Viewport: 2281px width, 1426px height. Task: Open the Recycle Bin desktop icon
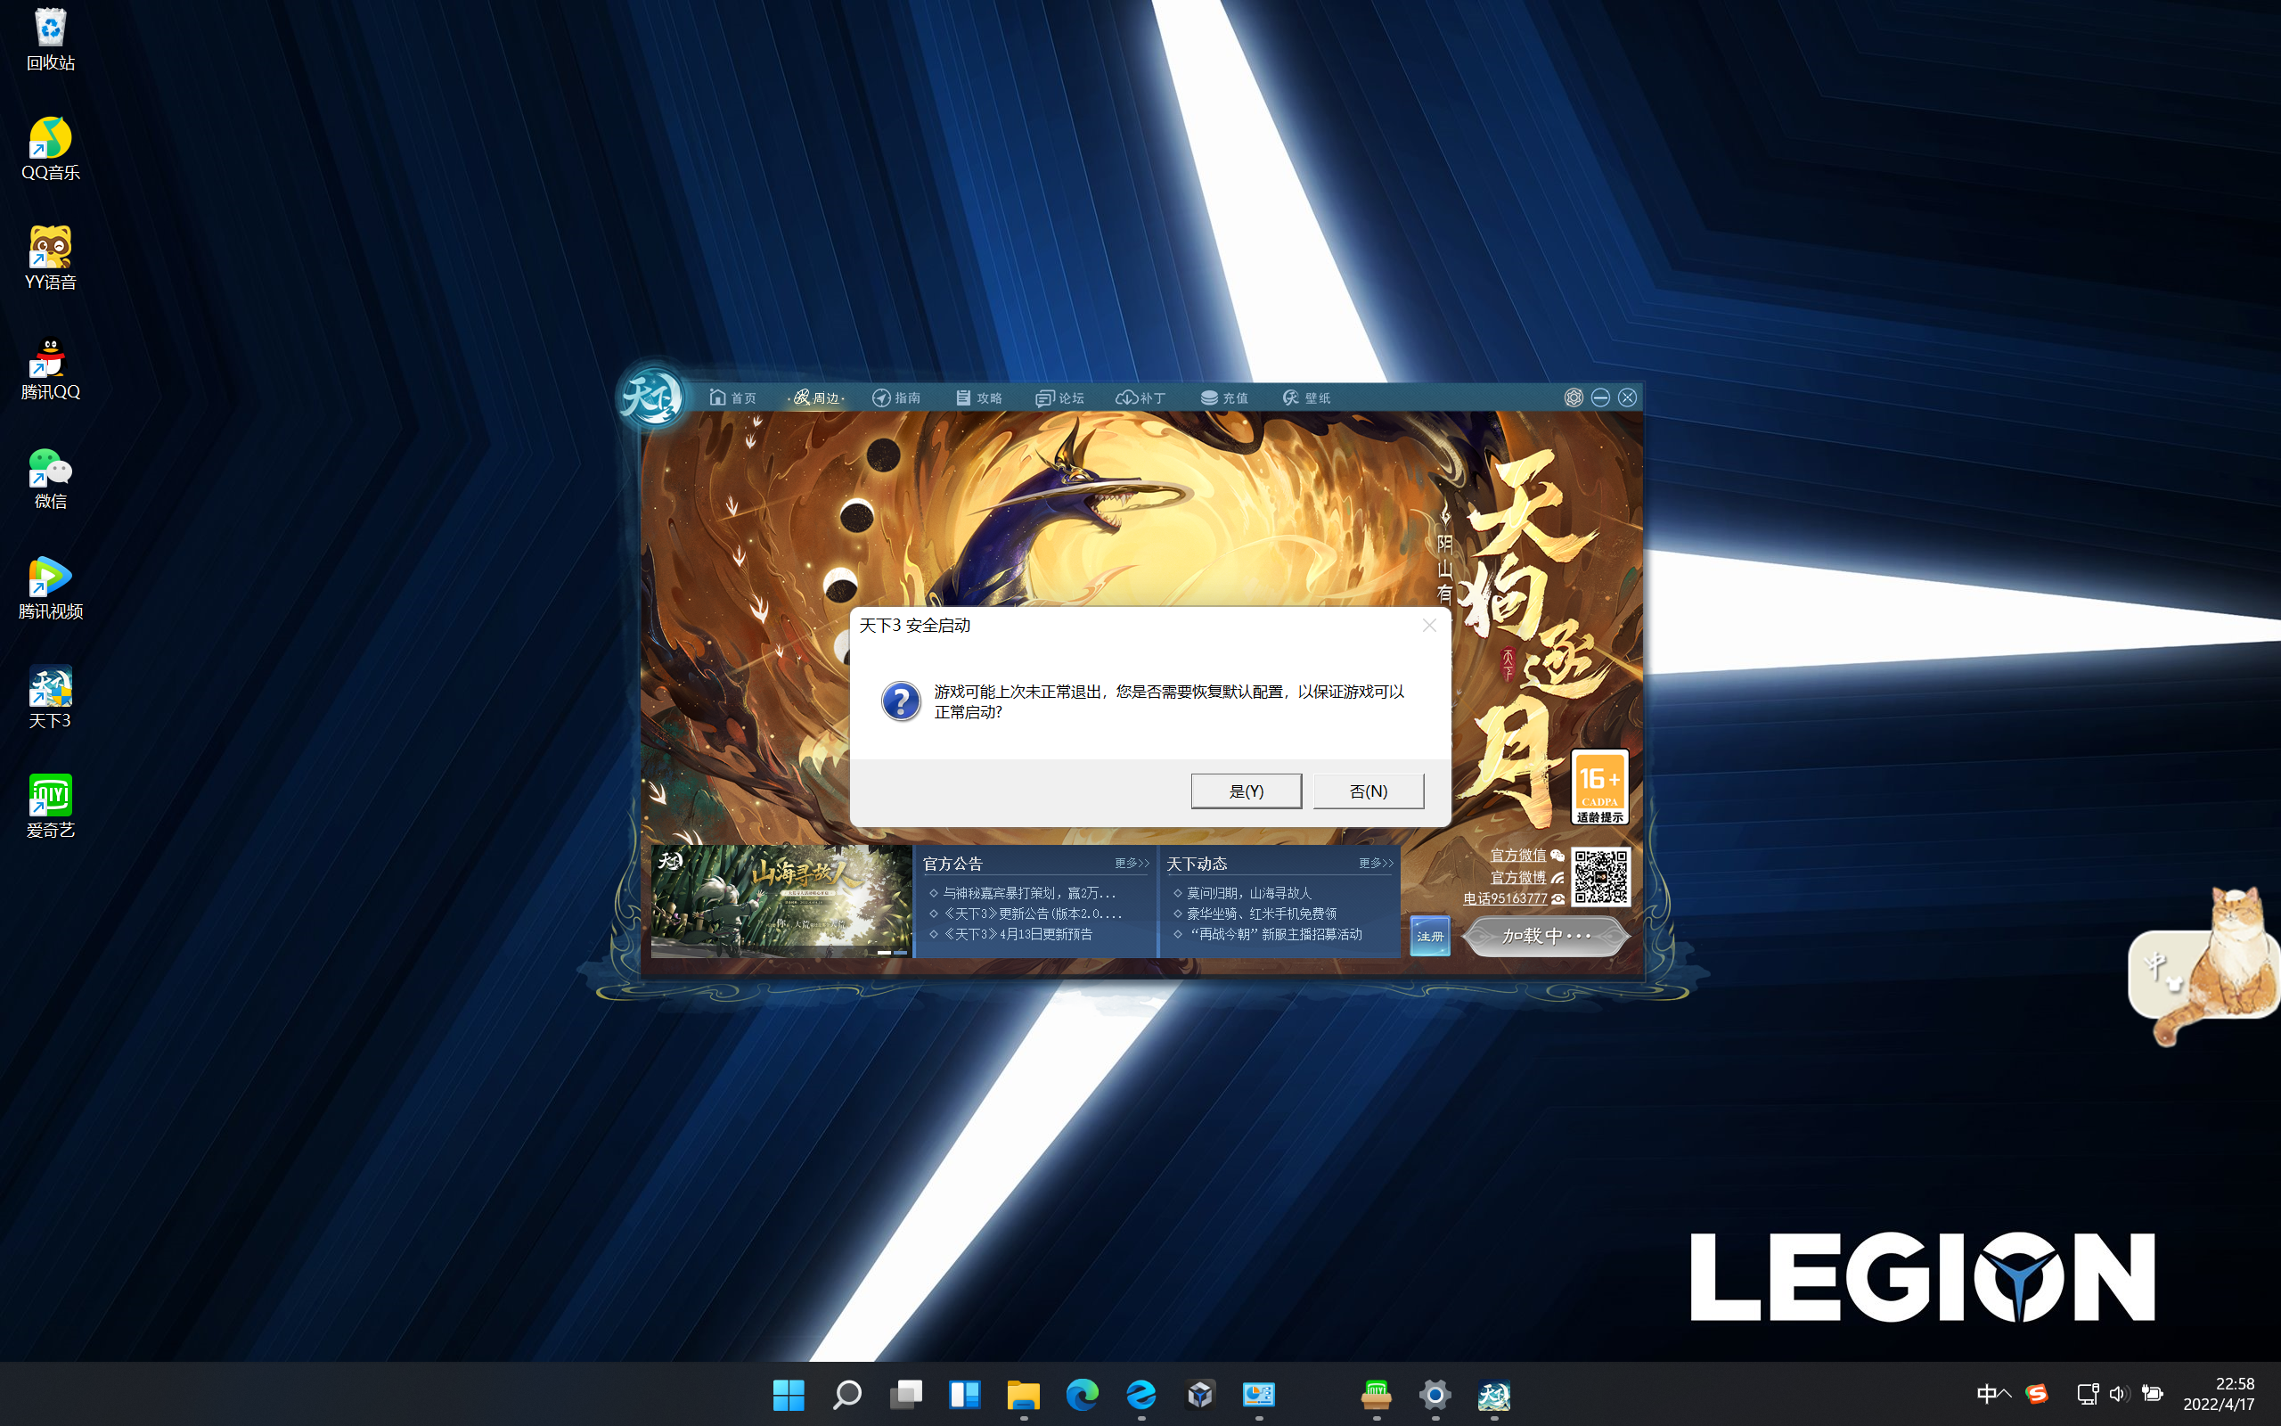pos(50,39)
